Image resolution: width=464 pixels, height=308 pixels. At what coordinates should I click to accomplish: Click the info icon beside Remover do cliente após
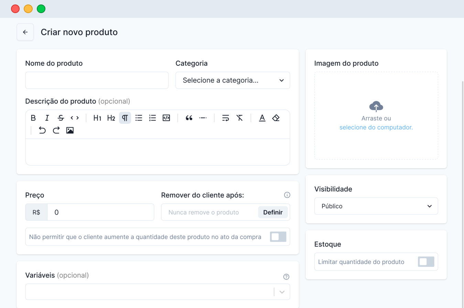coord(287,195)
